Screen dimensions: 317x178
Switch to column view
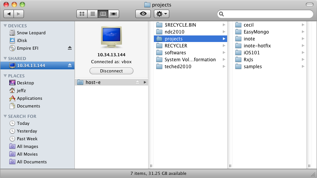coord(103,14)
